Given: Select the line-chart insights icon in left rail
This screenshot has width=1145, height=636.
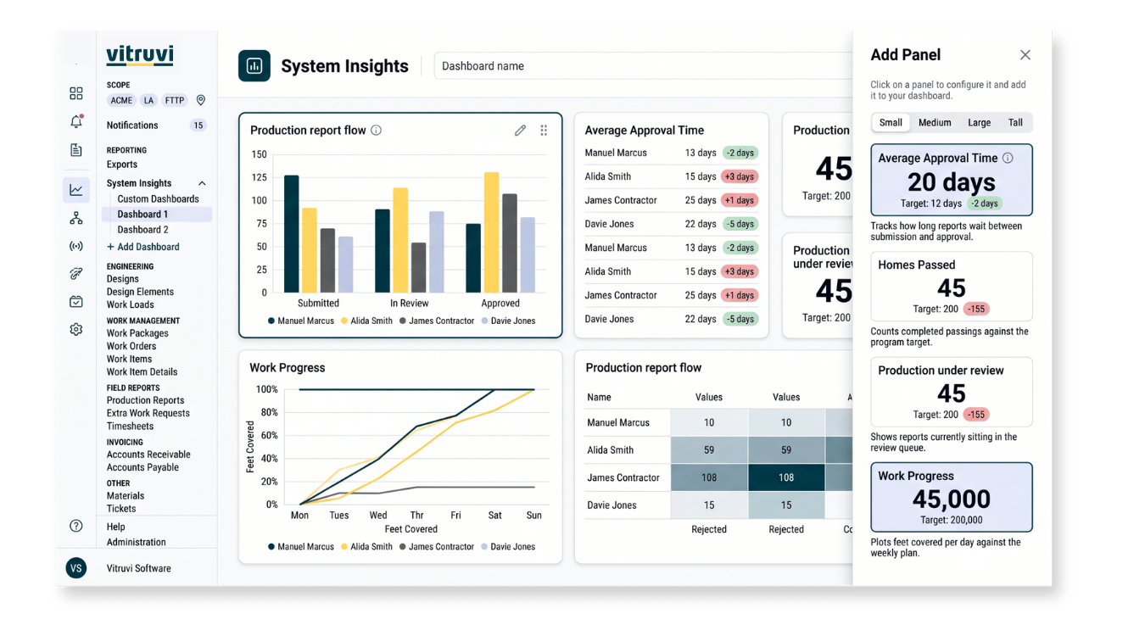Looking at the screenshot, I should (76, 190).
